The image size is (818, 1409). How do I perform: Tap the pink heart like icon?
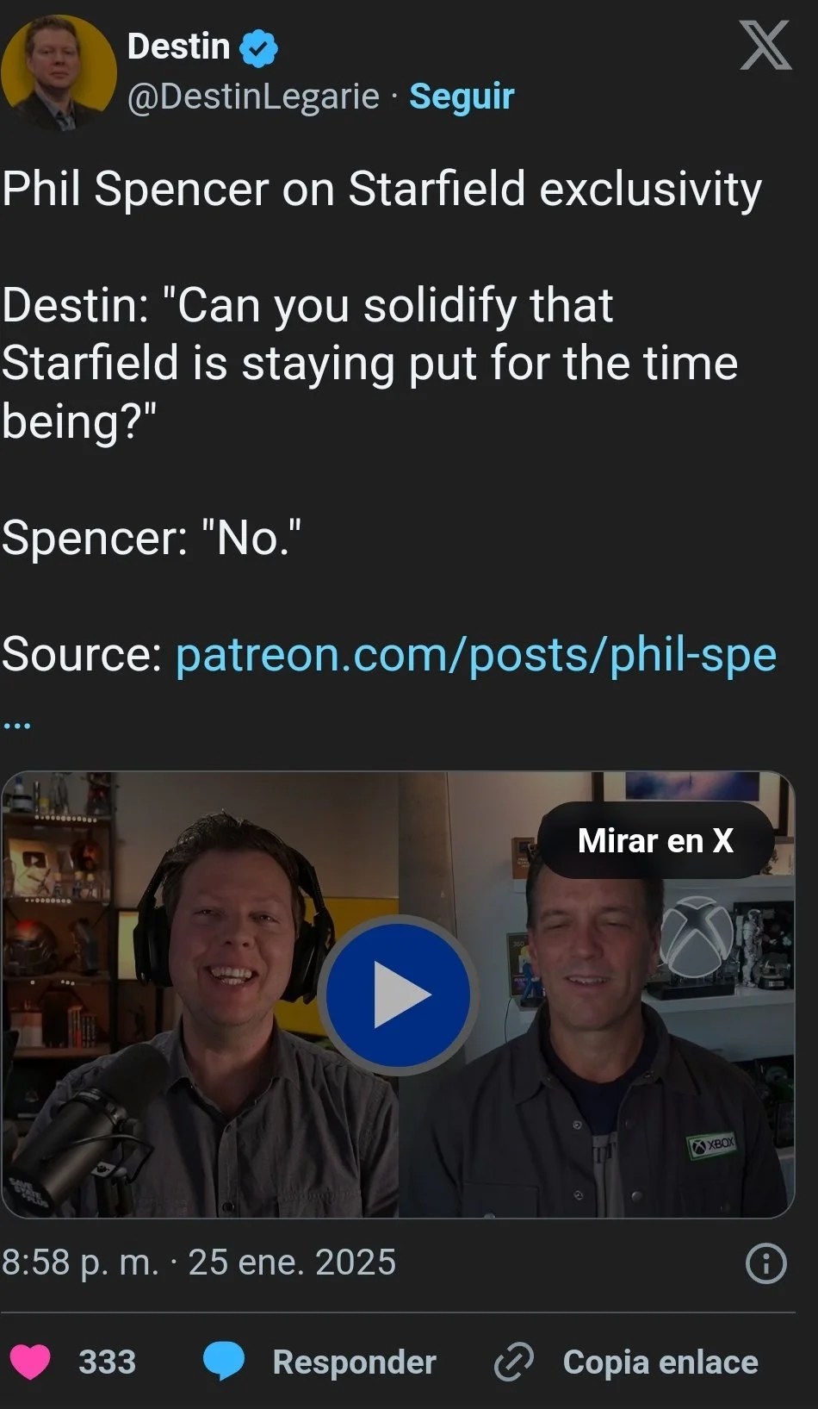[30, 1362]
